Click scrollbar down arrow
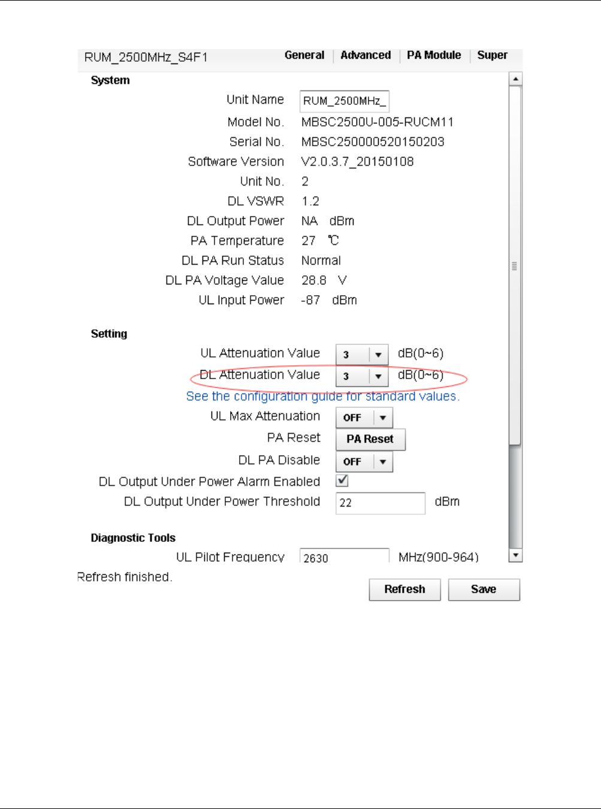Screen dimensions: 601x809 point(515,555)
